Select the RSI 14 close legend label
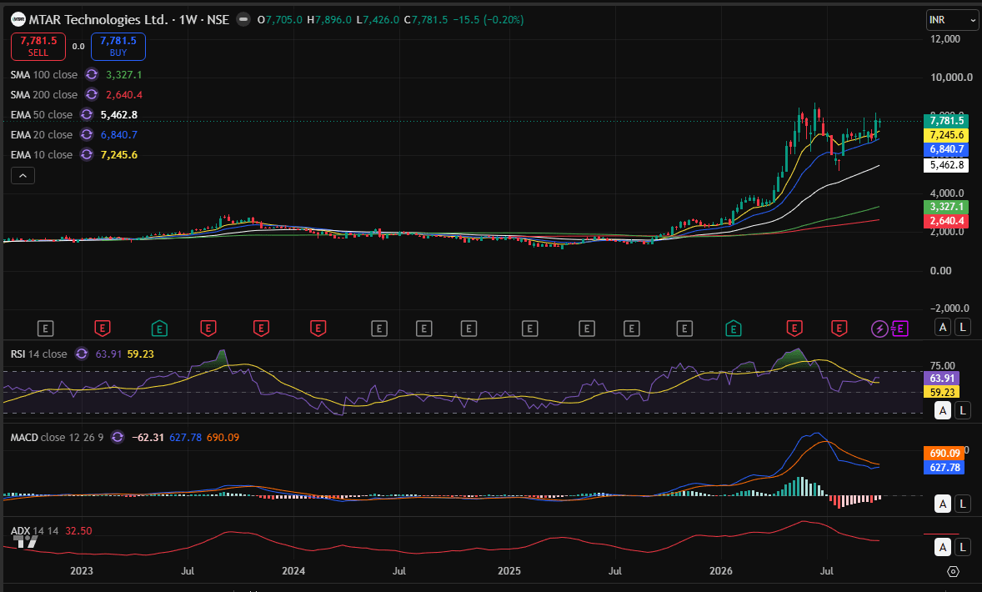The image size is (982, 592). (39, 354)
